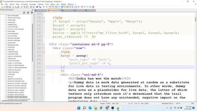Collapse the fold marker at line 14

tap(44, 18)
